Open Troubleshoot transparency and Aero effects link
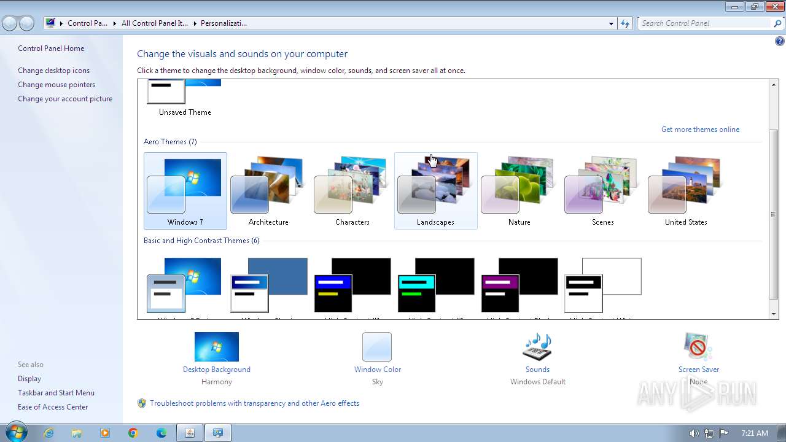This screenshot has width=786, height=442. coord(254,403)
